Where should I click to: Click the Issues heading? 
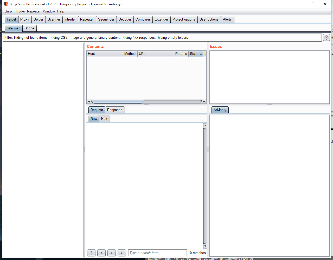[x=216, y=47]
